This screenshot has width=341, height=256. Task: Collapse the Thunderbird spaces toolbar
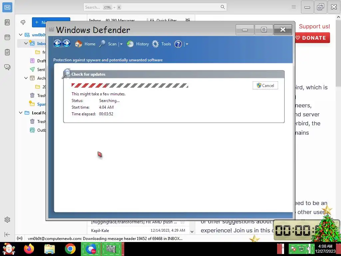click(x=7, y=234)
